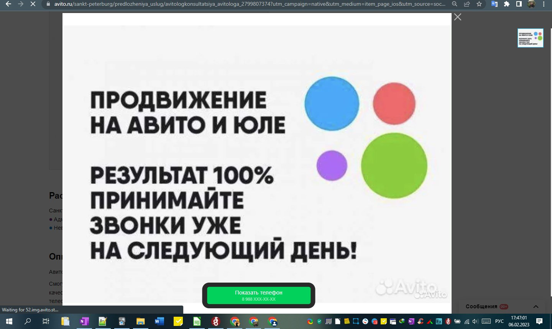This screenshot has height=329, width=552.
Task: Open the Windows notification center
Action: pos(539,321)
